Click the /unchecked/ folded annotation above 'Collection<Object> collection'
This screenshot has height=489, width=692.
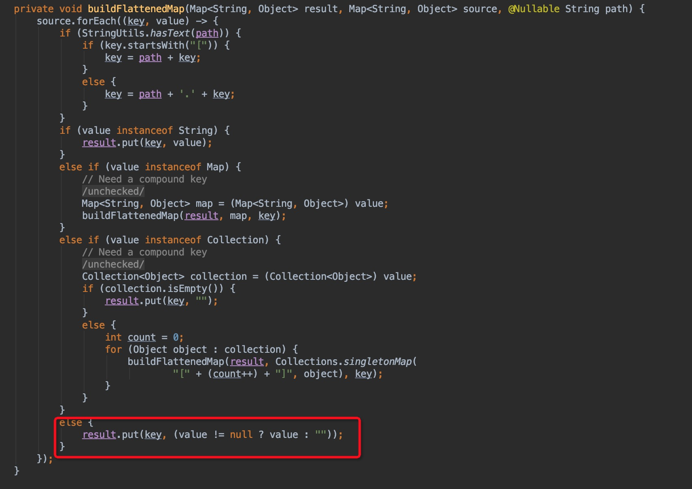tap(113, 264)
